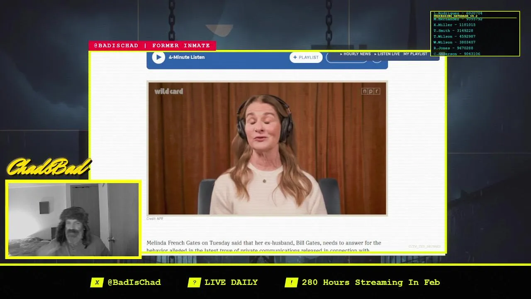
Task: Open HOURLY NEWS in the NPR player bar
Action: (356, 54)
